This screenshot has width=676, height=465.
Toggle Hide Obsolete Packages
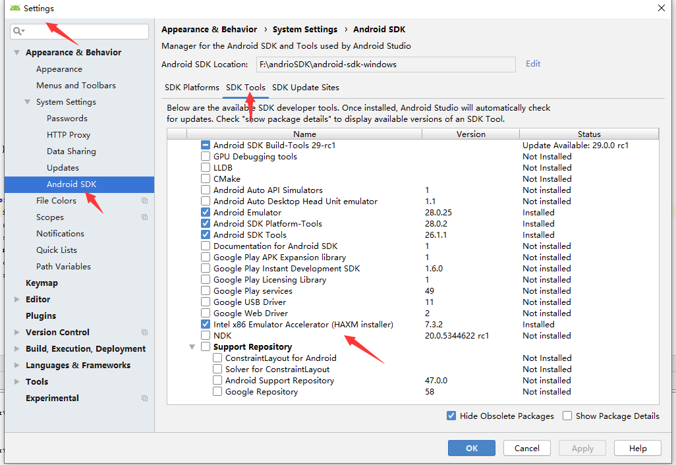click(x=451, y=416)
